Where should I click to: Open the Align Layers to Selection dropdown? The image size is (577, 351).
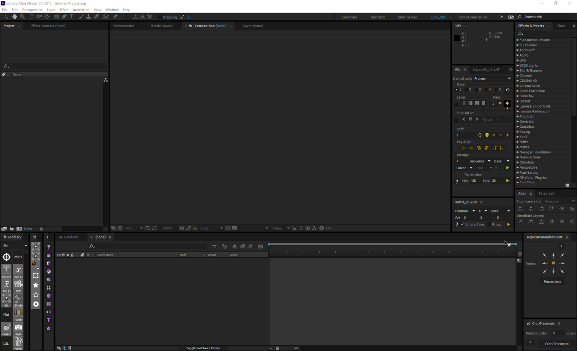click(x=559, y=201)
